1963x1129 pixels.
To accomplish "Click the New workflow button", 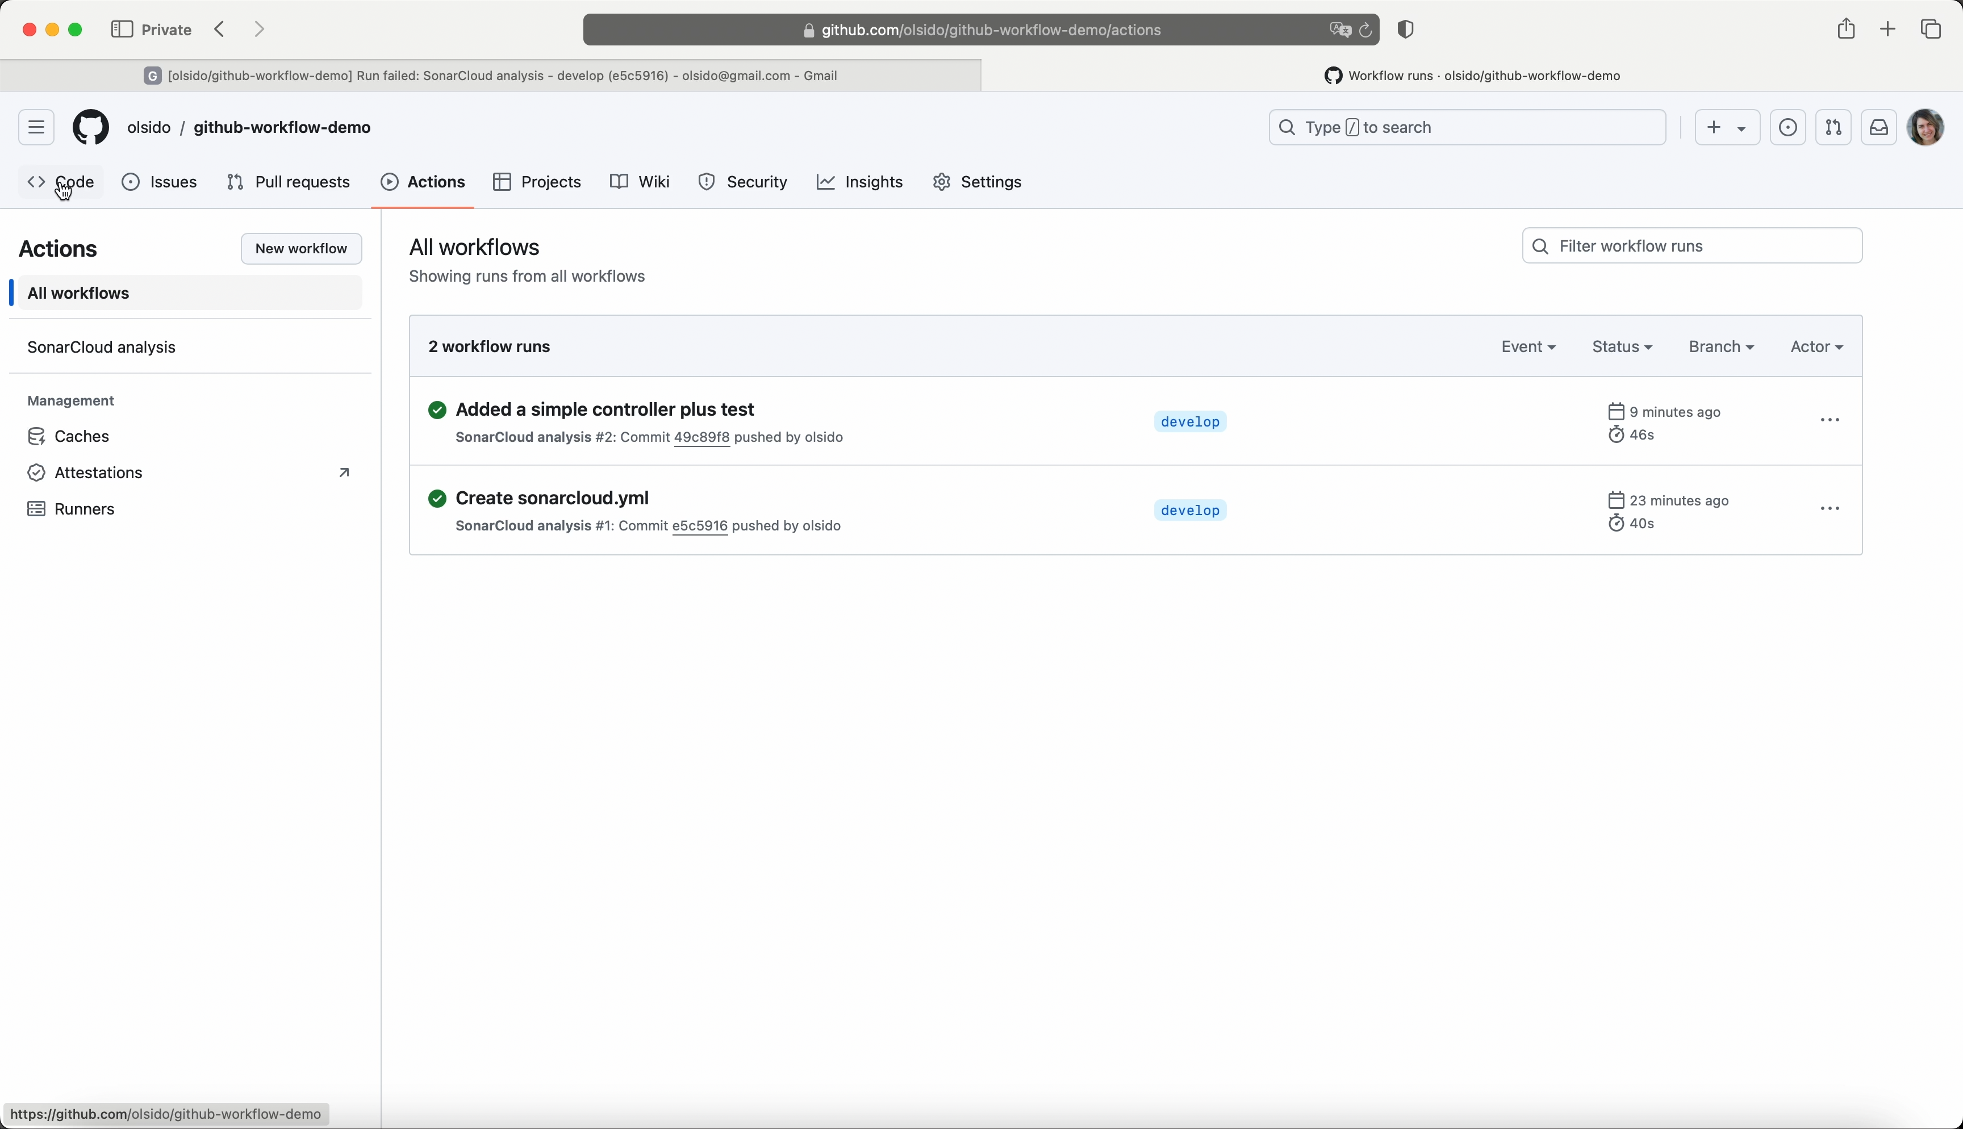I will coord(302,248).
